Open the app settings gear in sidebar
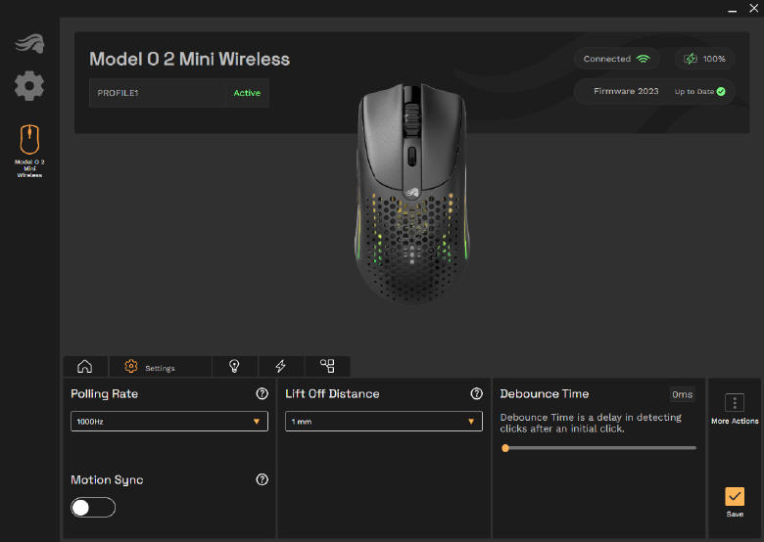Image resolution: width=764 pixels, height=542 pixels. [29, 86]
